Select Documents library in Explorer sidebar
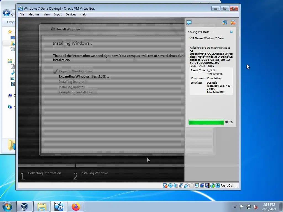This screenshot has width=283, height=212. tap(13, 67)
